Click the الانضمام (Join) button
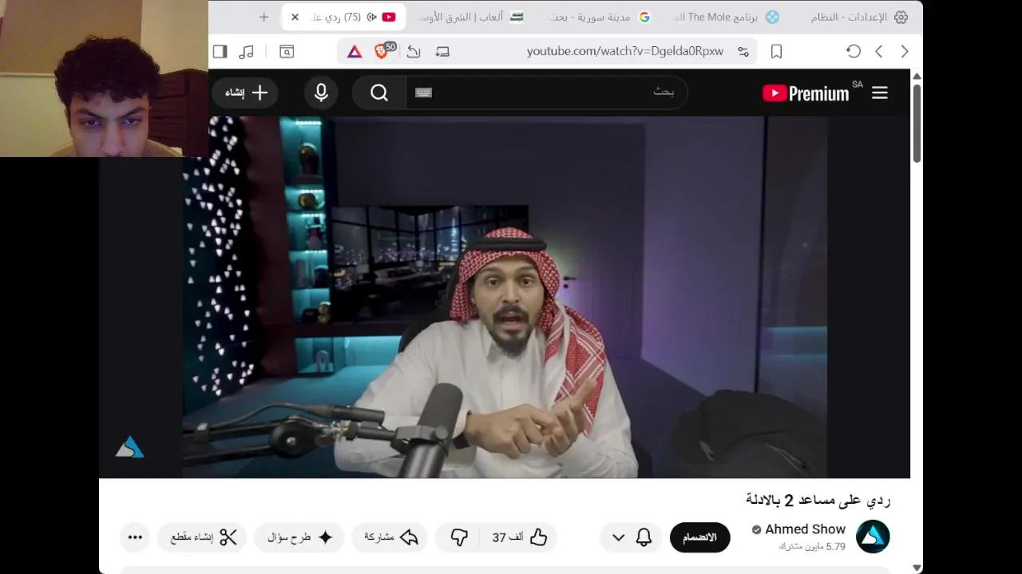 [x=699, y=537]
